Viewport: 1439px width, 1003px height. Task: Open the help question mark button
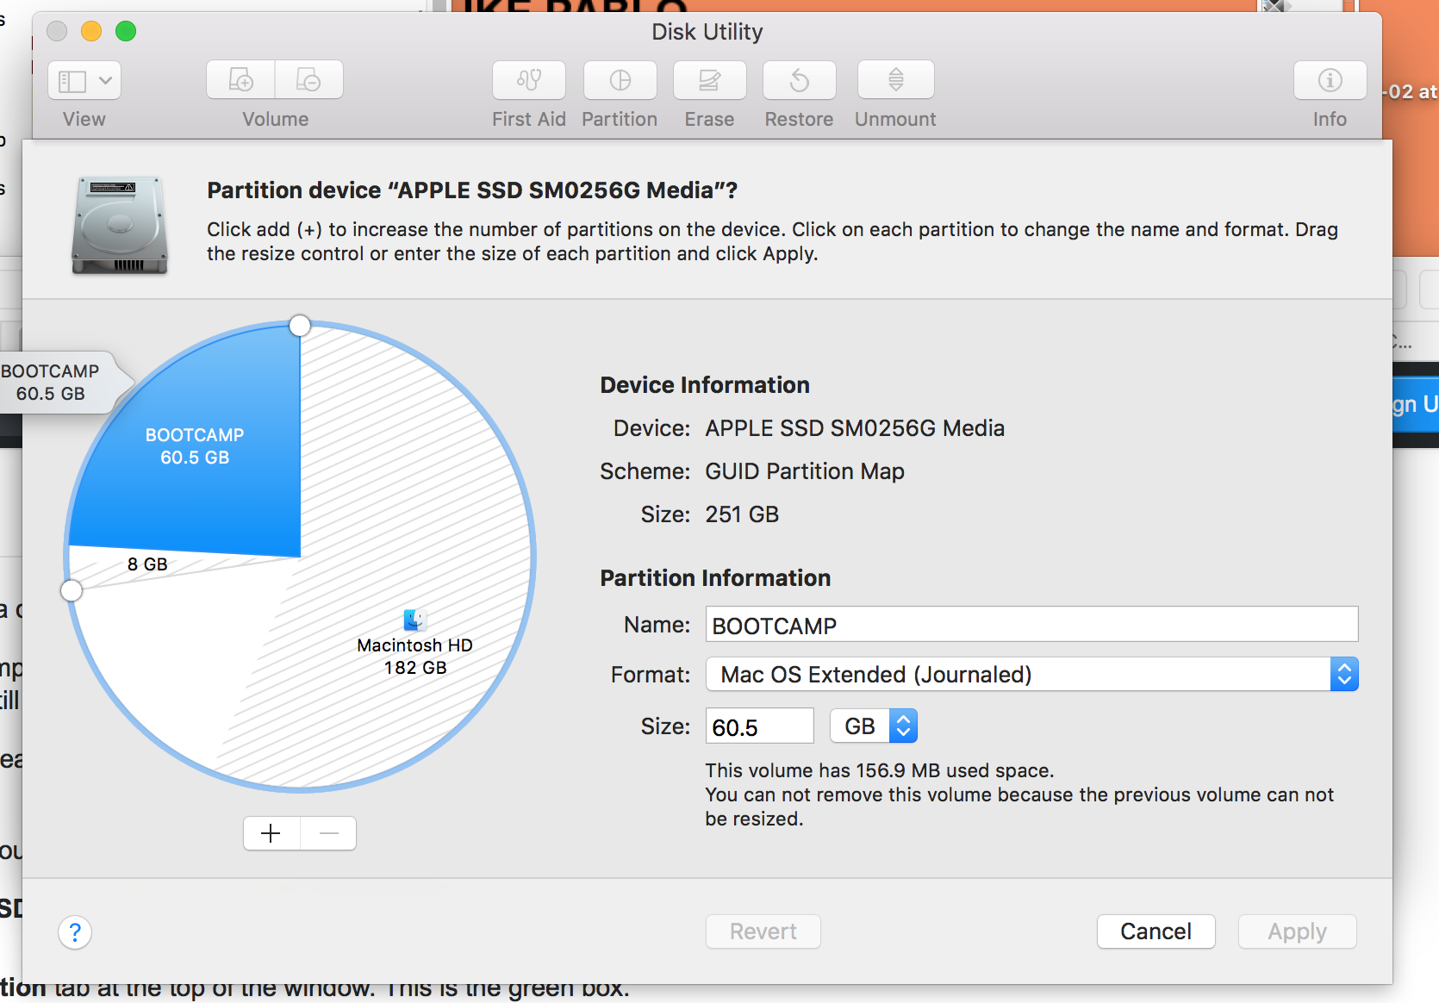pos(75,931)
